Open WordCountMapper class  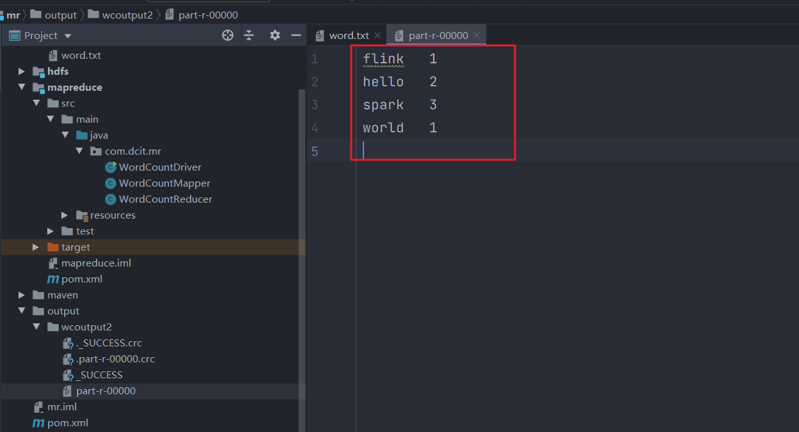[164, 183]
